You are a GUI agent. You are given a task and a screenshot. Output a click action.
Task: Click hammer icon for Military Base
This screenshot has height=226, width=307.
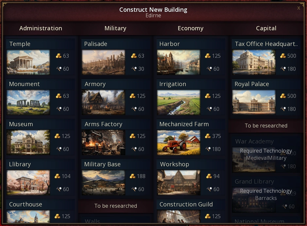click(134, 189)
